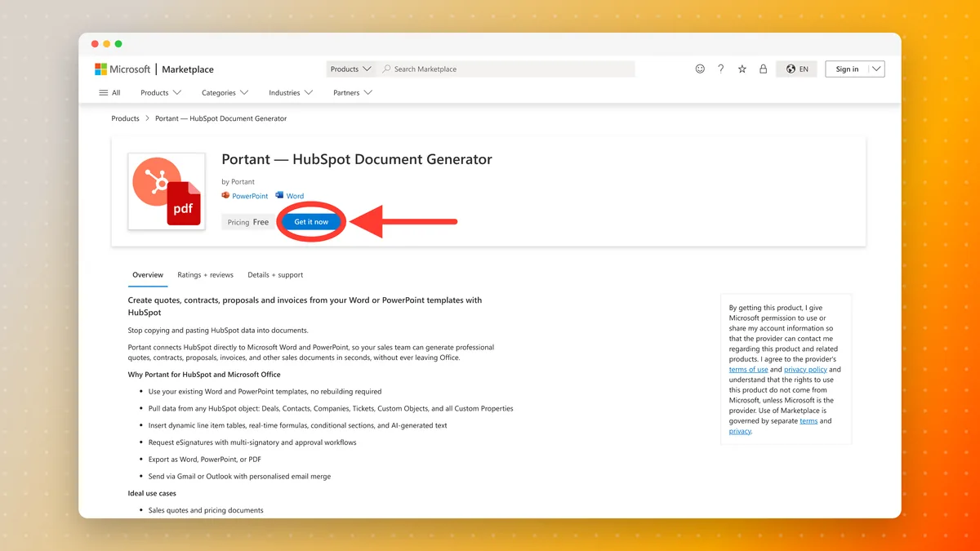Expand the Products search filter dropdown
The image size is (980, 551).
[350, 69]
